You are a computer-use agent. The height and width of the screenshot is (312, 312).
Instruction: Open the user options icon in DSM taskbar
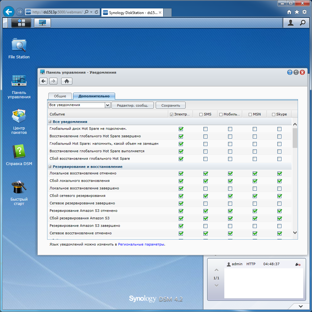click(290, 23)
